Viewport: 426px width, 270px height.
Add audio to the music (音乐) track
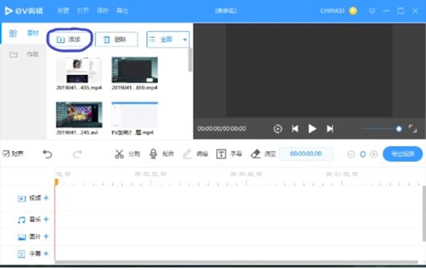click(46, 219)
